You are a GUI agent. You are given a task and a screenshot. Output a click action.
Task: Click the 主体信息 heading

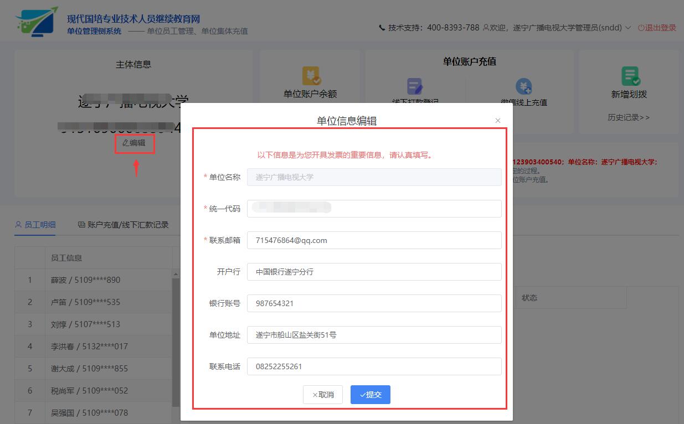[133, 64]
